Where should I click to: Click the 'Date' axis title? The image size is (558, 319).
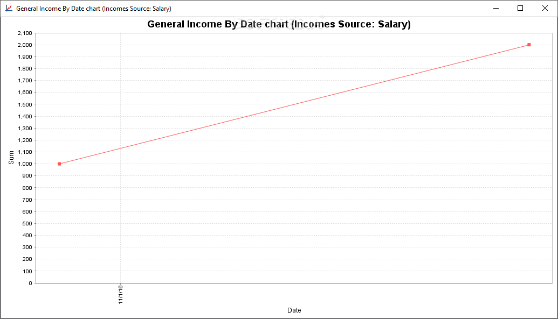click(x=294, y=310)
